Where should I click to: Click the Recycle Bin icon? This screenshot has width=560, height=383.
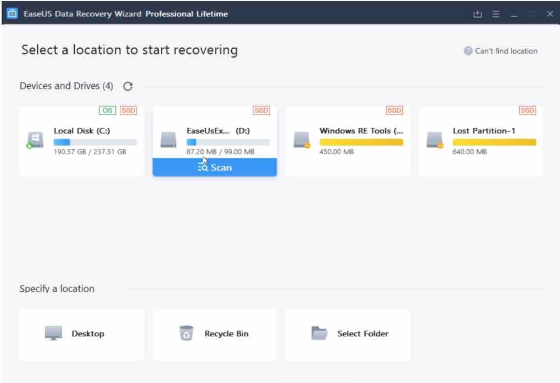[186, 333]
